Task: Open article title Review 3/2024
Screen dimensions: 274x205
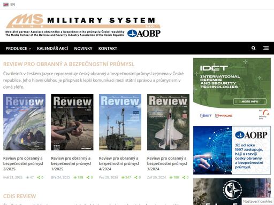Action: click(x=167, y=163)
